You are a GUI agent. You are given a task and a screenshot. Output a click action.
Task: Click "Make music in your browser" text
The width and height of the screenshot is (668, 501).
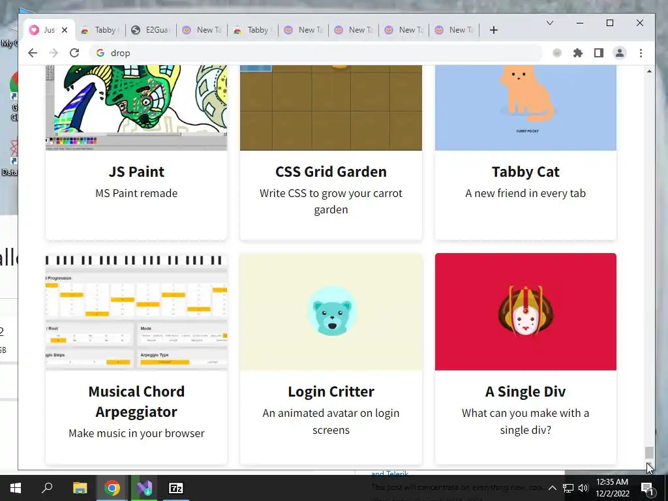[x=136, y=433]
